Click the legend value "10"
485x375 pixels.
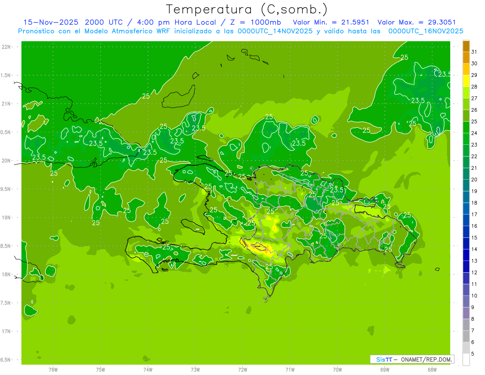point(474,296)
